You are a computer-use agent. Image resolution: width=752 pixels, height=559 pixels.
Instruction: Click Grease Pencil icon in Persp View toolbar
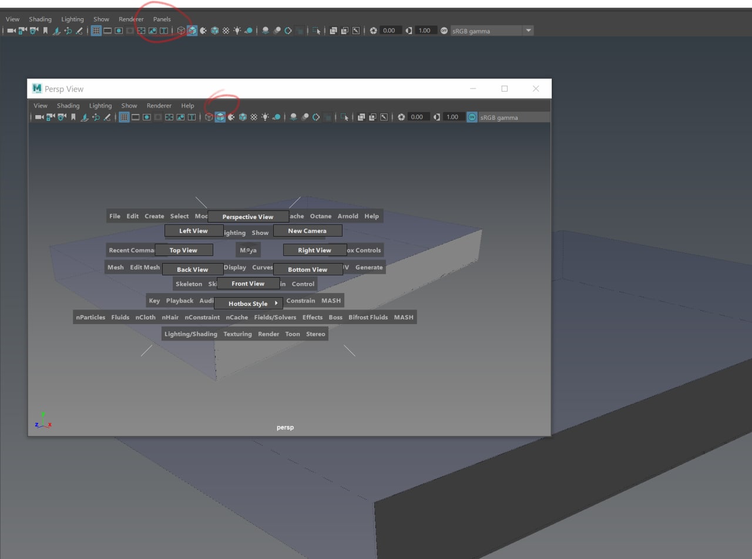coord(107,117)
